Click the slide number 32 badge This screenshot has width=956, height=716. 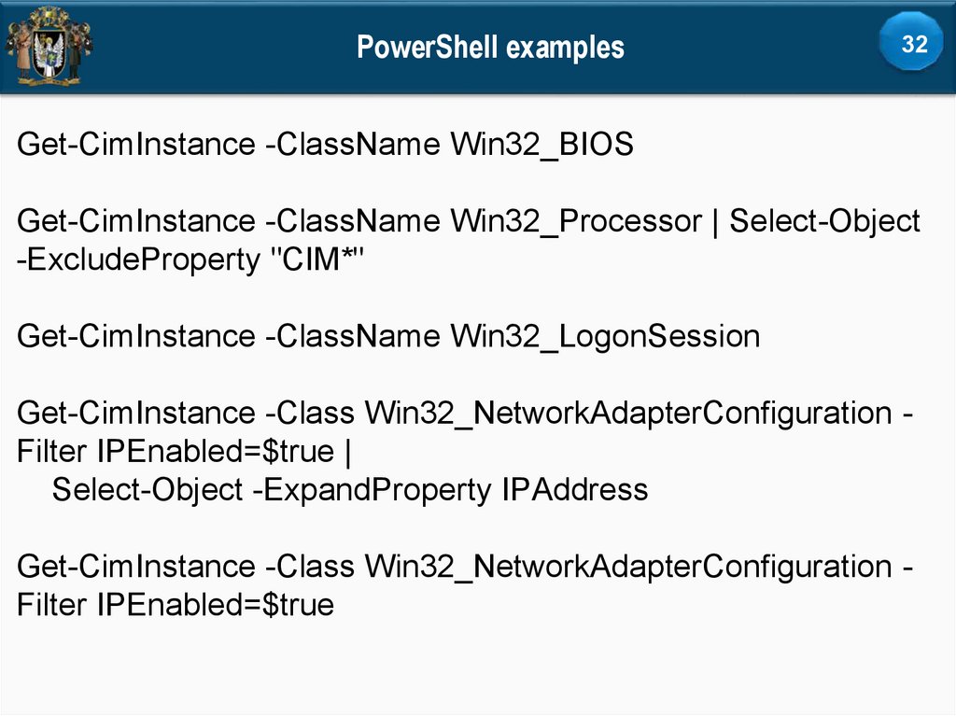(x=914, y=44)
